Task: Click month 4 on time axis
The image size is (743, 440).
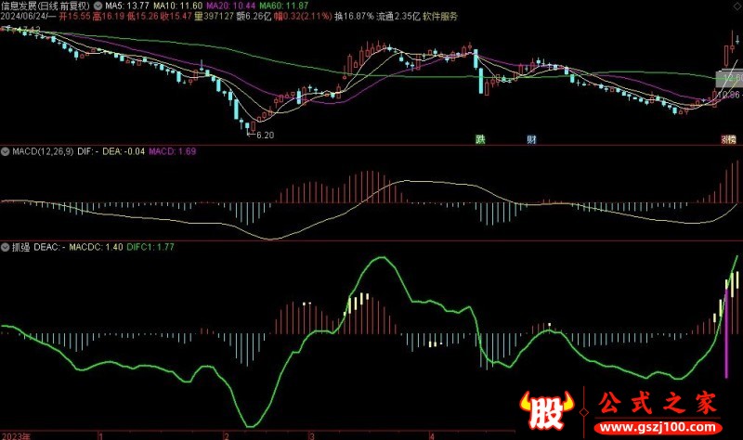Action: click(432, 435)
